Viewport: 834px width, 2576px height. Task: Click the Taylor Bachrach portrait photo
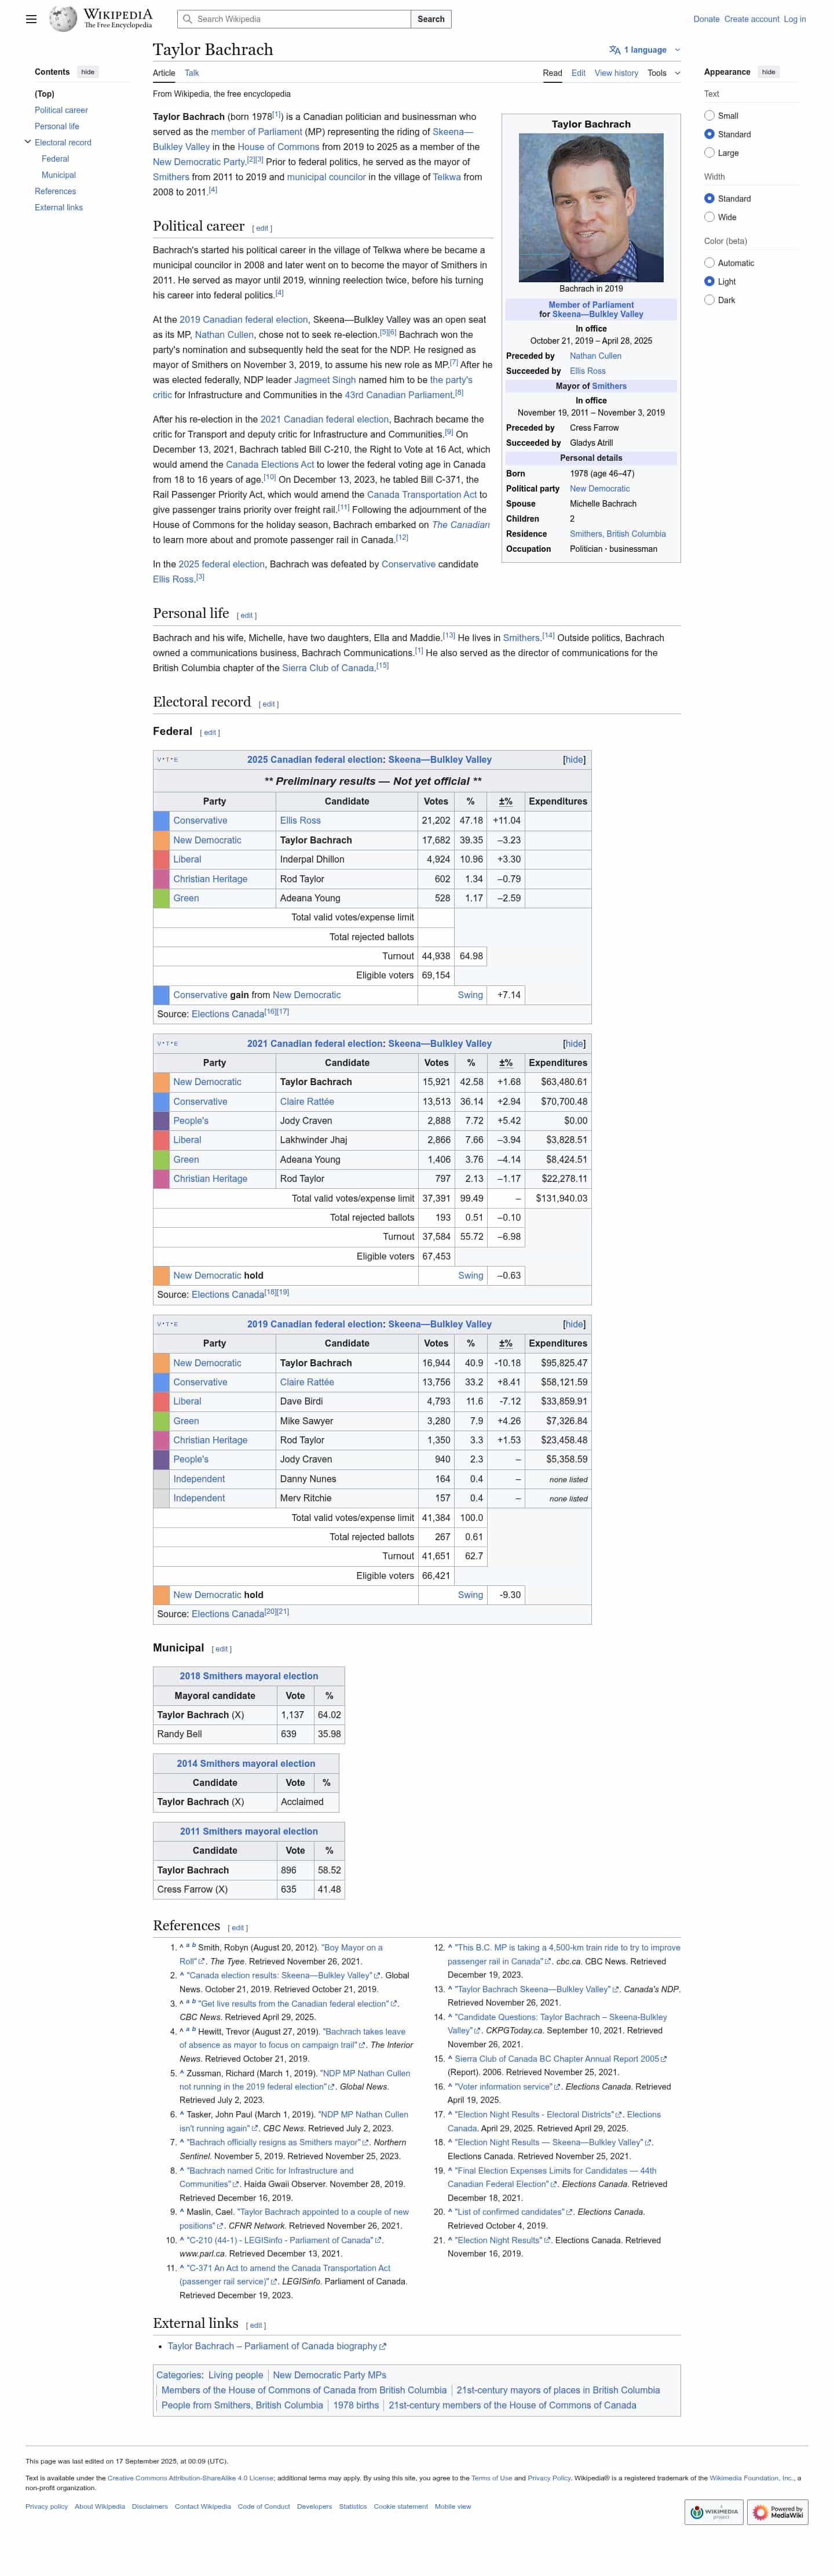tap(591, 207)
